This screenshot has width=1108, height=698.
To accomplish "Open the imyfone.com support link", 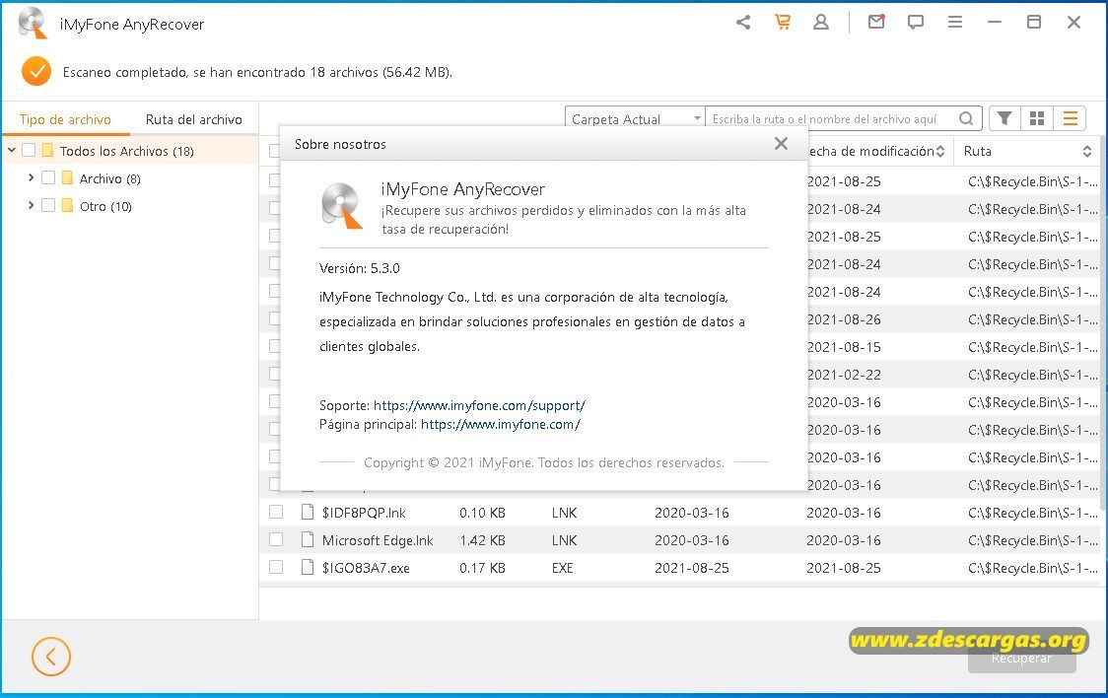I will [479, 405].
